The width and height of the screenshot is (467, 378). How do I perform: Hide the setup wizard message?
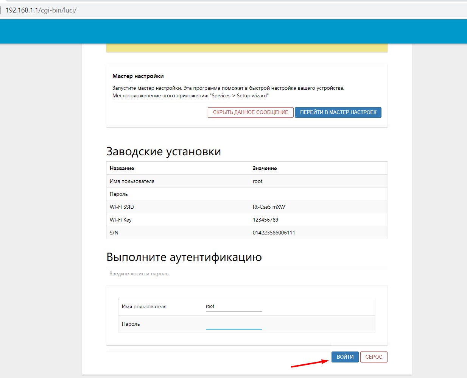251,112
